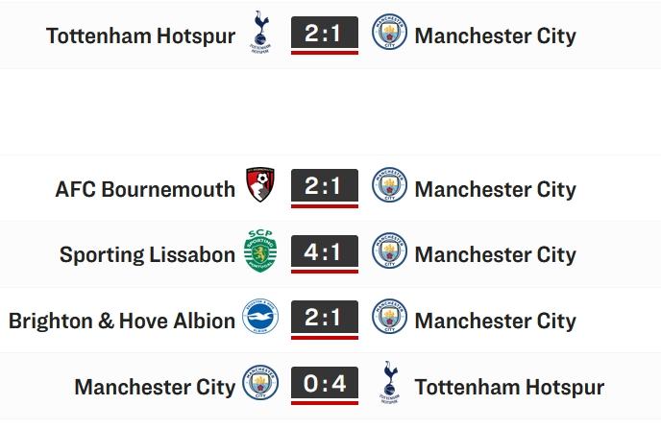Screen dimensions: 661x429
Task: Click the Manchester City crest in the Brighton match
Action: [389, 316]
